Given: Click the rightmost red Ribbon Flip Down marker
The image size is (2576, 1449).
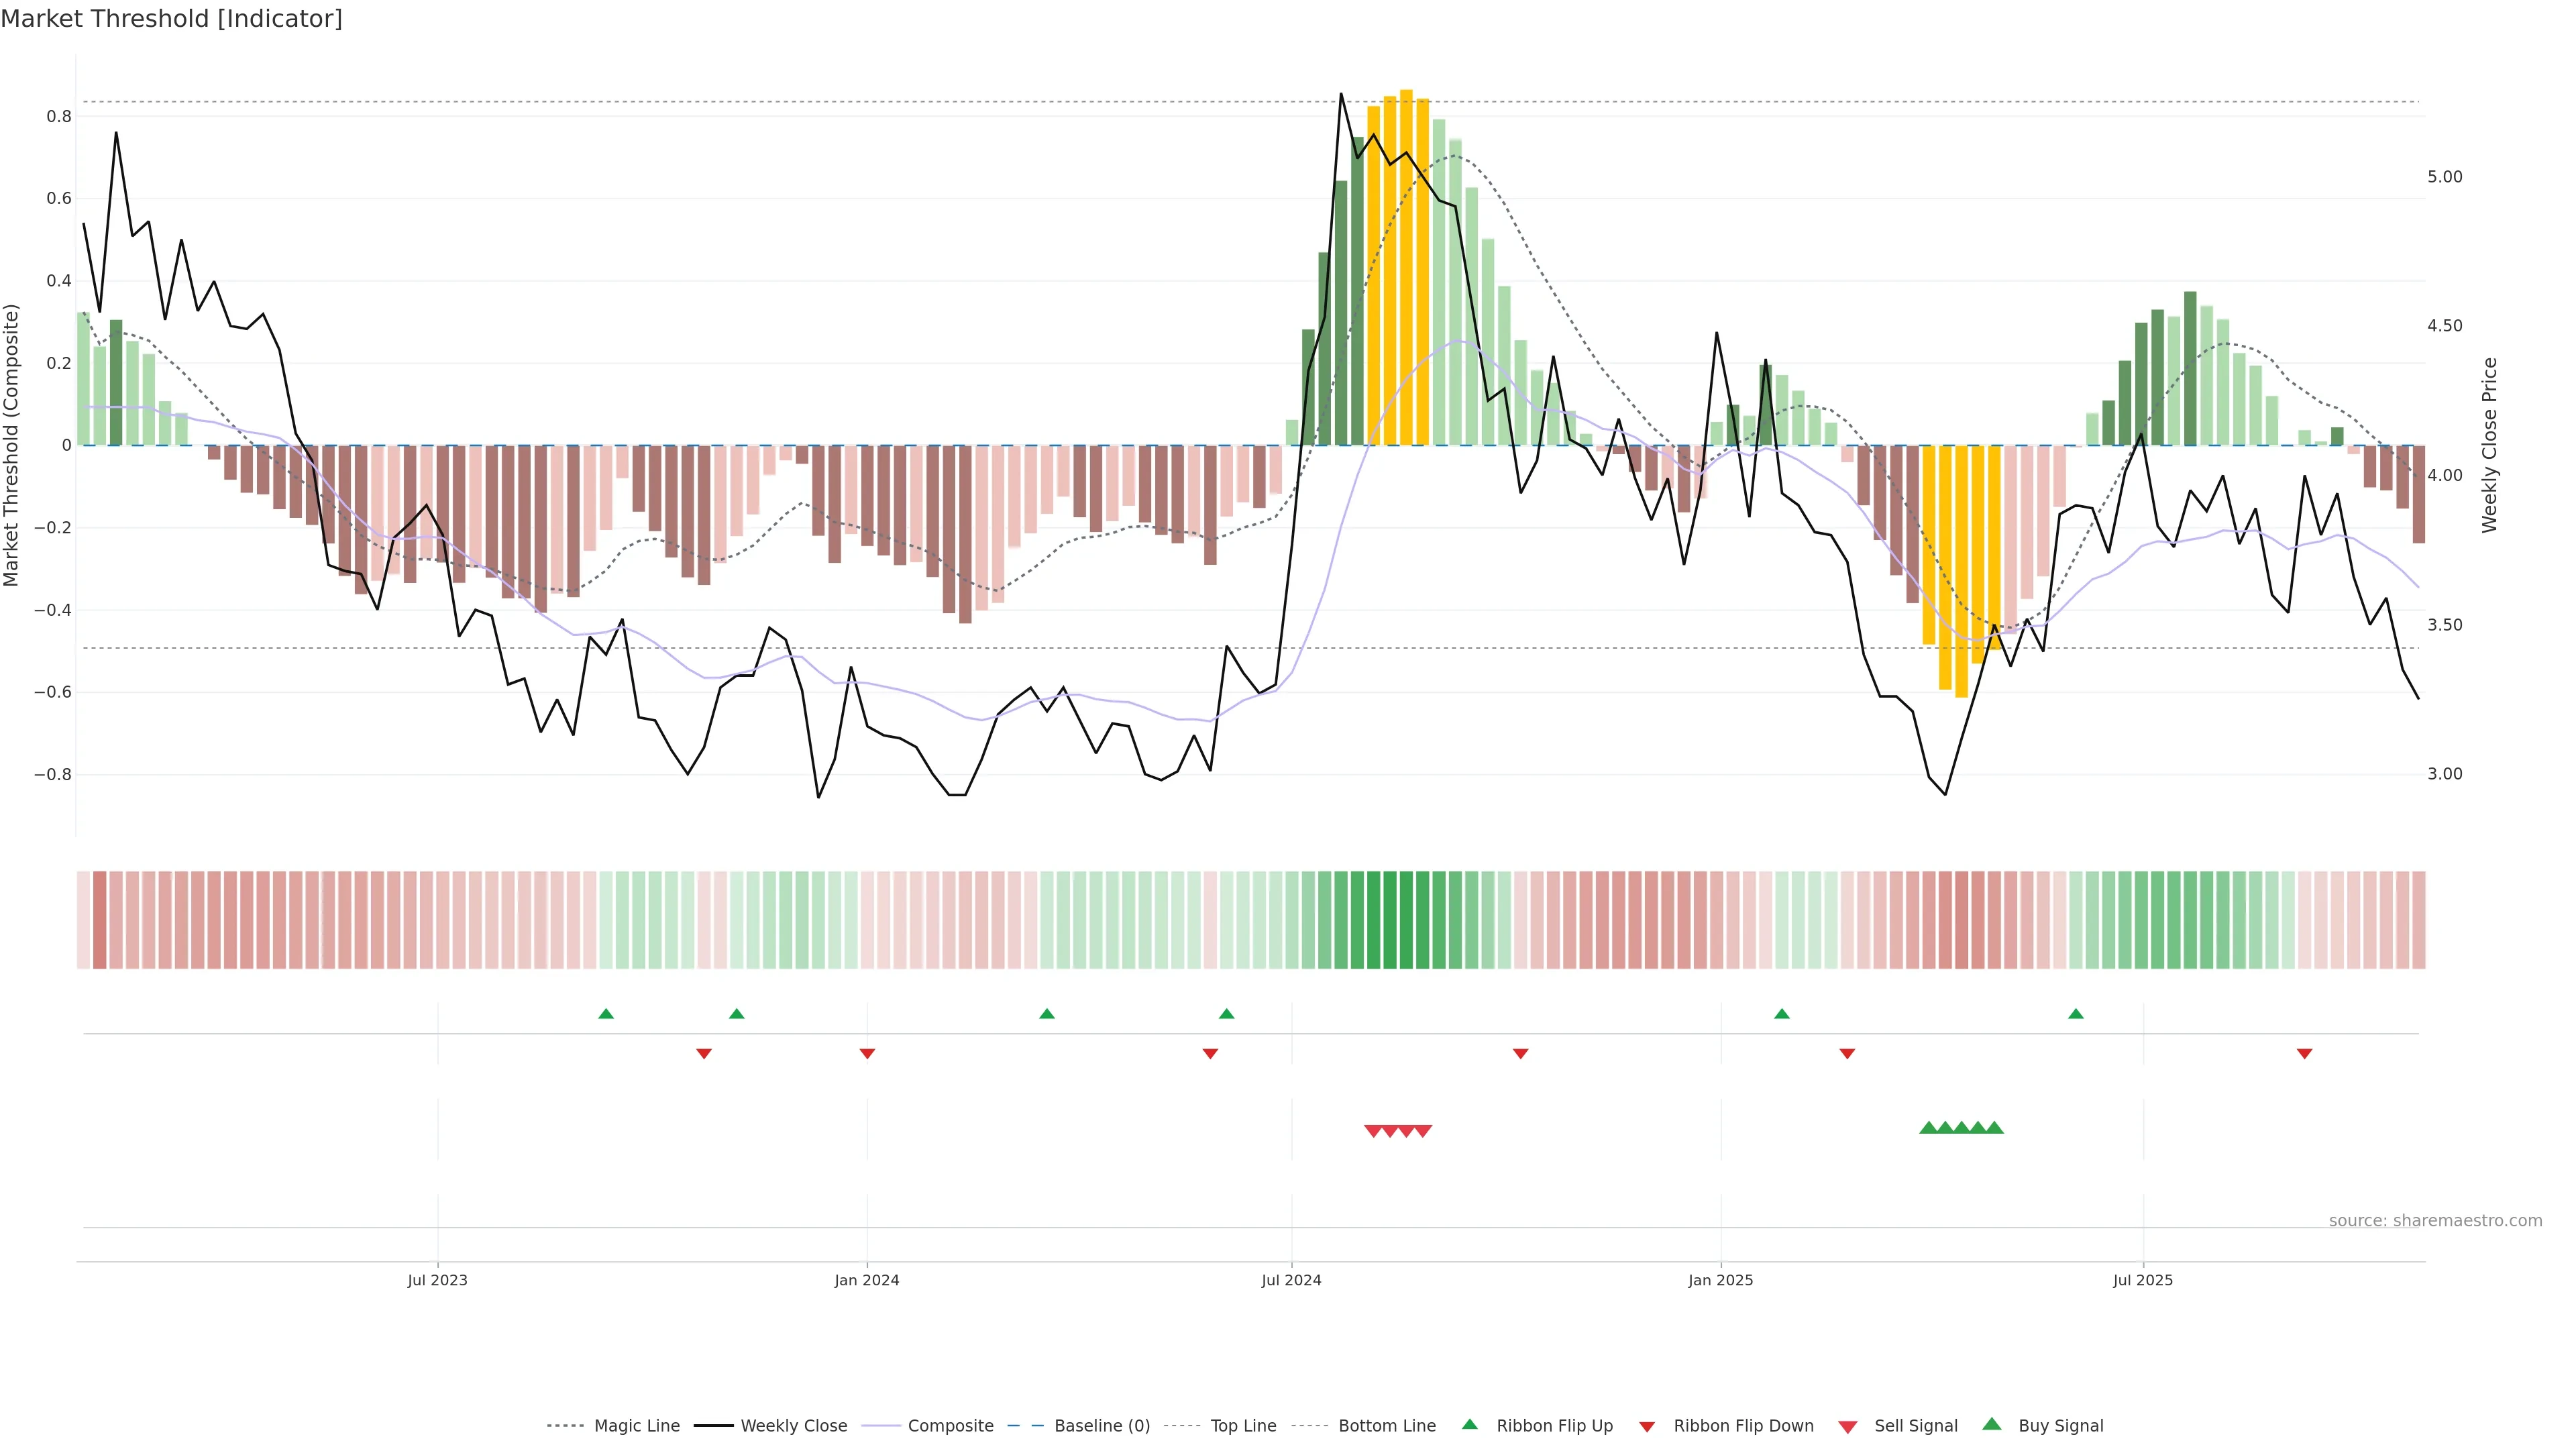Looking at the screenshot, I should click(2304, 1054).
